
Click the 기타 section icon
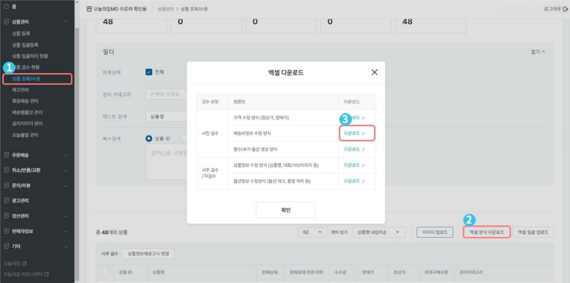click(x=6, y=246)
